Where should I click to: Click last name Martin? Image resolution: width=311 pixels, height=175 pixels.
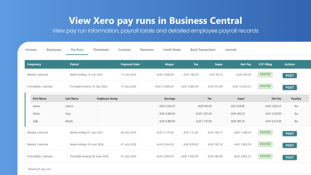[x=69, y=121]
